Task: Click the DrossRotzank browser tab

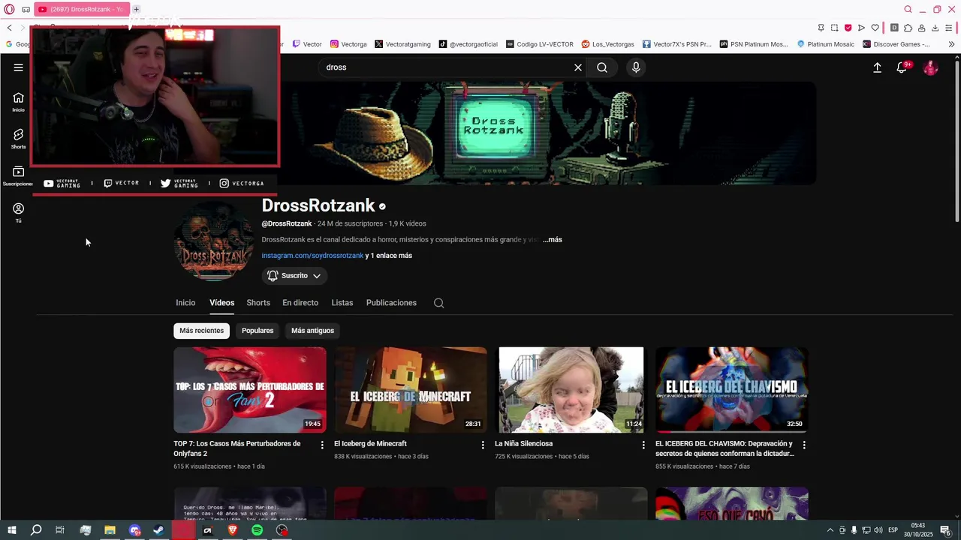Action: (81, 9)
